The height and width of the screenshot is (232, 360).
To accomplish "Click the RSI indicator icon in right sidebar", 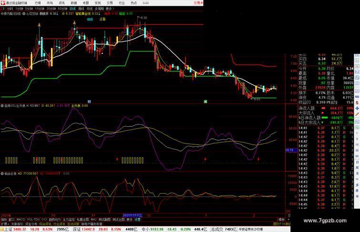I will [x=357, y=97].
